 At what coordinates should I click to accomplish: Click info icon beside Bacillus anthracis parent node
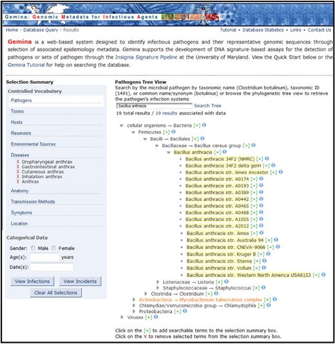[x=224, y=152]
